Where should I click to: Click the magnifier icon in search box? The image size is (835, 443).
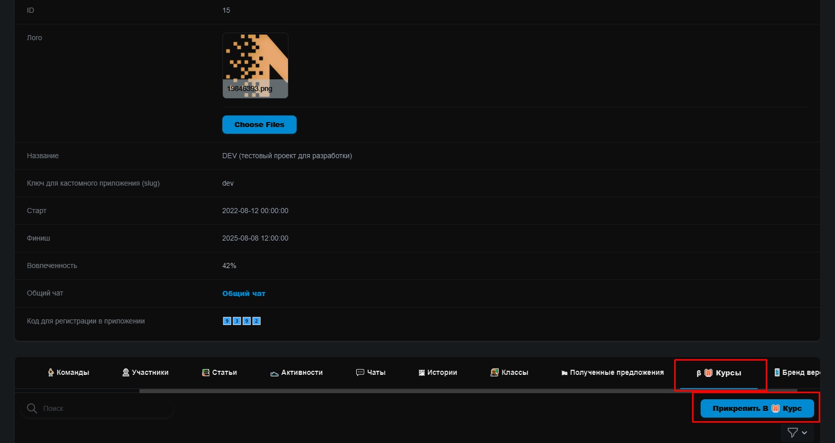point(32,408)
